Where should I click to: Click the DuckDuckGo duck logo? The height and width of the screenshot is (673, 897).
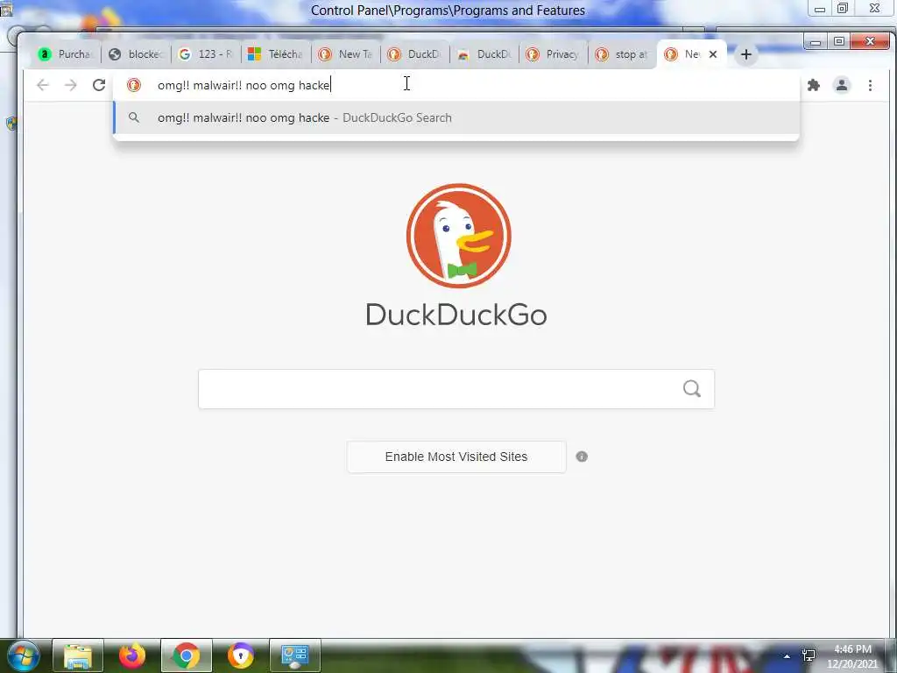point(458,235)
